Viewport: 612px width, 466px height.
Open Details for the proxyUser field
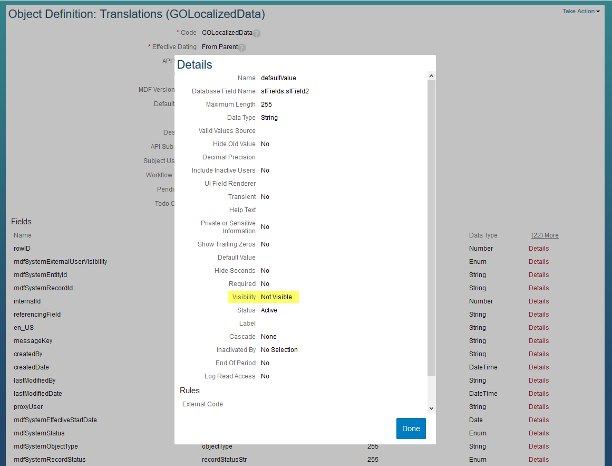point(539,406)
